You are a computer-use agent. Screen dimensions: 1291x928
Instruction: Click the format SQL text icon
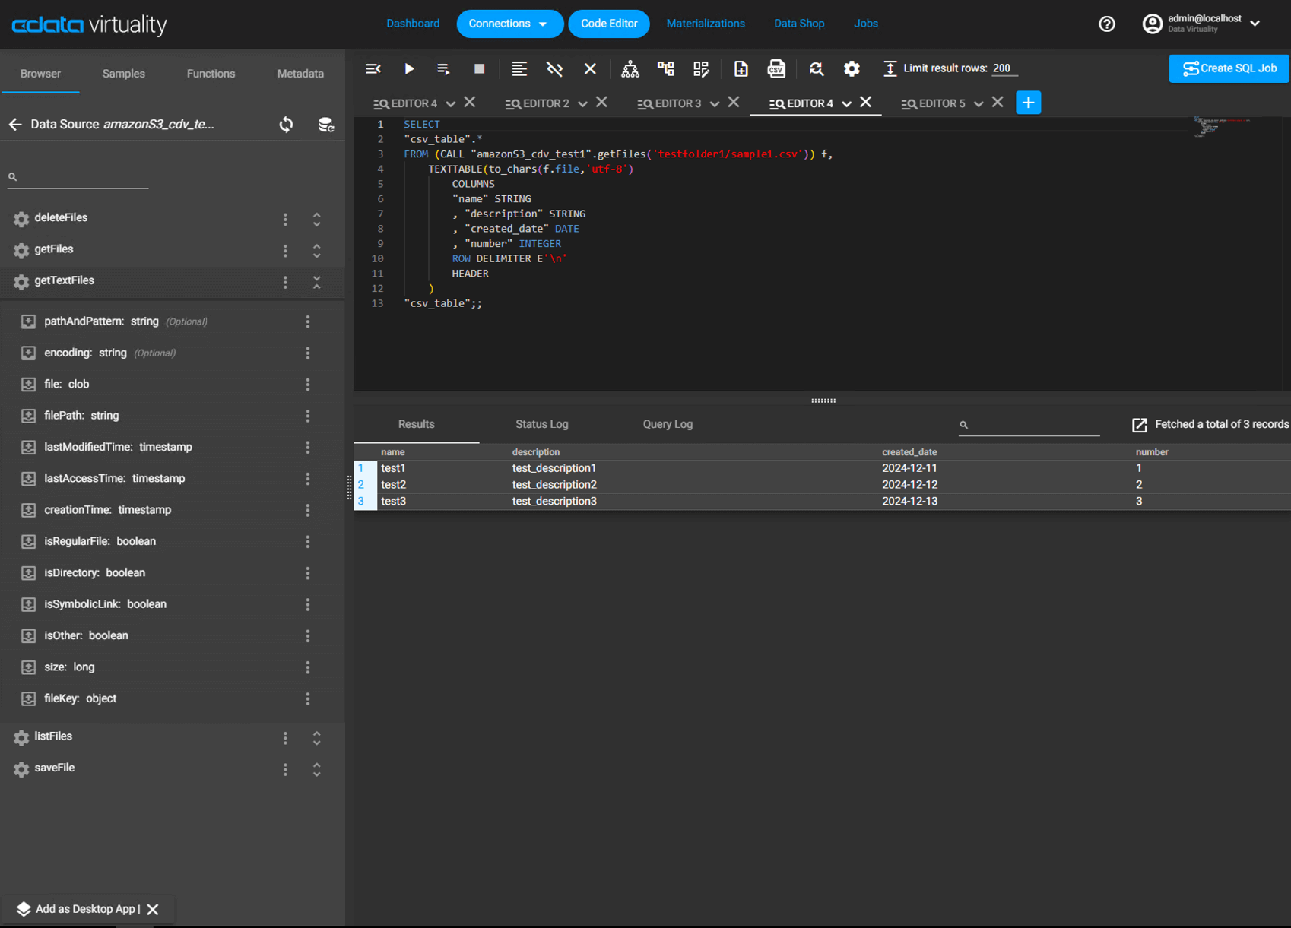[519, 69]
